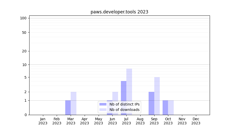Click the May 2023 x-axis label
This screenshot has width=233, height=129.
[99, 121]
